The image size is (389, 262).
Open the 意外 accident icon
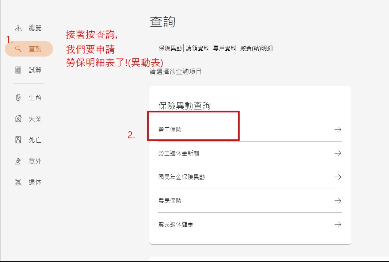click(18, 161)
